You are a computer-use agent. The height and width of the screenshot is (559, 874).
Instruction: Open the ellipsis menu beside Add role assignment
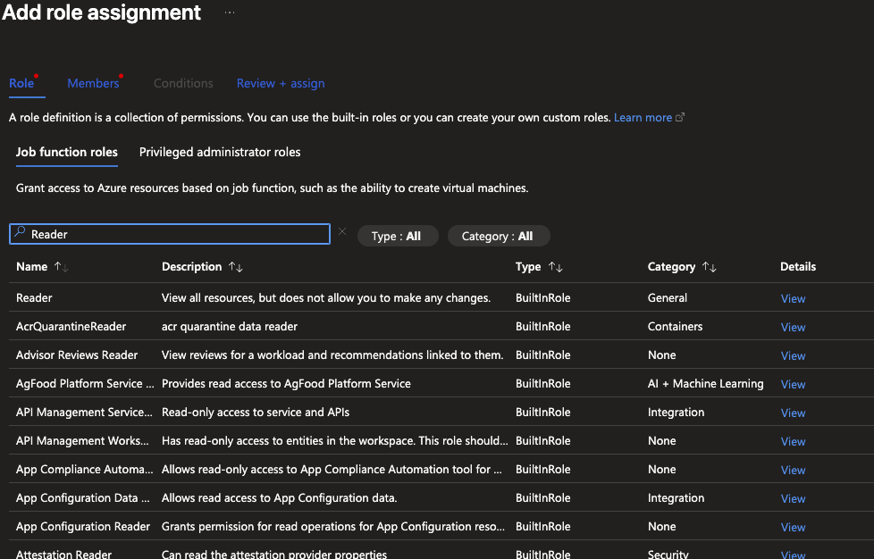230,13
